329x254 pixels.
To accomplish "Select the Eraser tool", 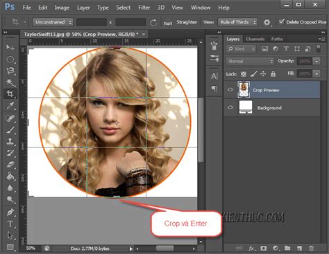I will [x=10, y=165].
